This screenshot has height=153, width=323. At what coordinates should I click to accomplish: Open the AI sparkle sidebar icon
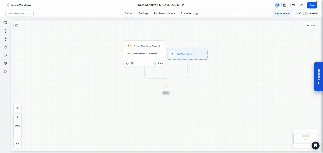pos(5,71)
